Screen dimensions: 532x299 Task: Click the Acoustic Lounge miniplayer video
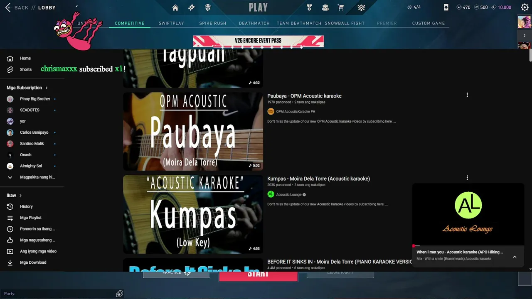click(x=468, y=214)
